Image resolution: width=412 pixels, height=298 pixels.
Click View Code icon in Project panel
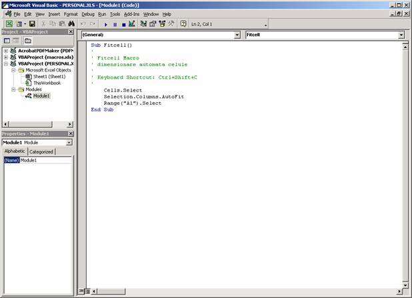[7, 40]
